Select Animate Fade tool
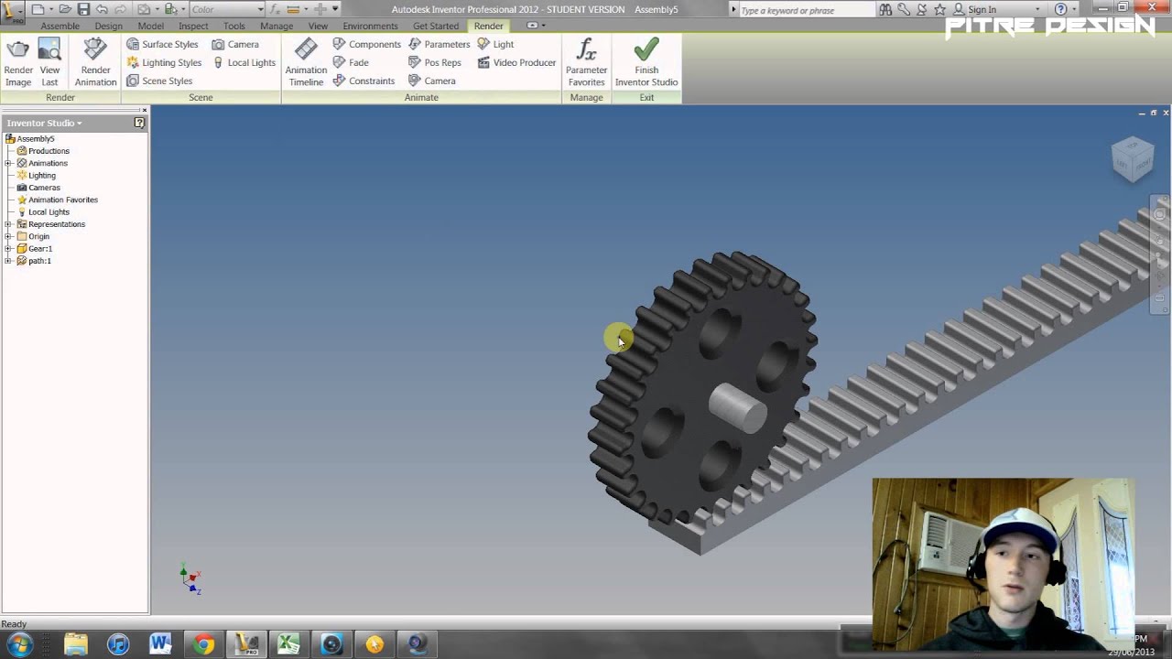Screen dimensions: 1172x659 [x=351, y=62]
